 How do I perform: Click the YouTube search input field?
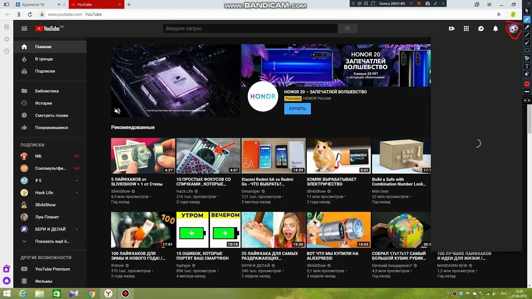250,29
